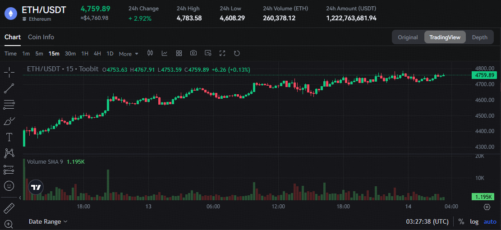
Task: Select the TradingView chart view
Action: 445,37
